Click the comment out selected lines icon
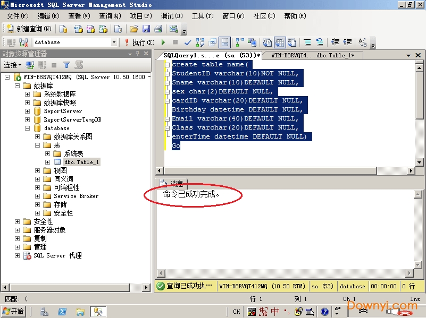This screenshot has width=426, height=318. pyautogui.click(x=307, y=42)
